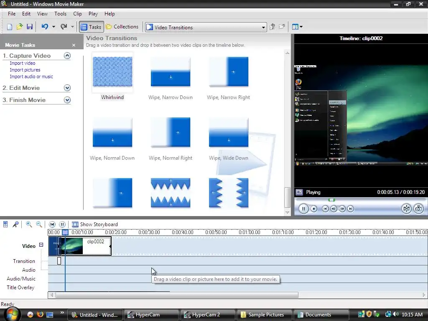The width and height of the screenshot is (428, 321).
Task: Click the Narrate Timeline microphone icon
Action: (15, 224)
